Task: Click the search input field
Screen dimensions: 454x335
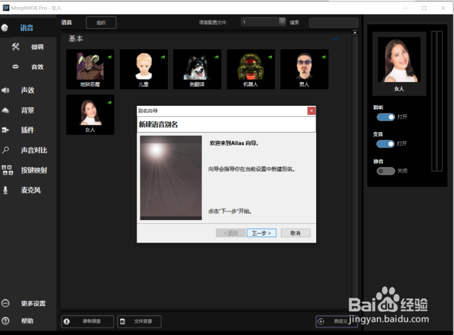Action: point(334,22)
